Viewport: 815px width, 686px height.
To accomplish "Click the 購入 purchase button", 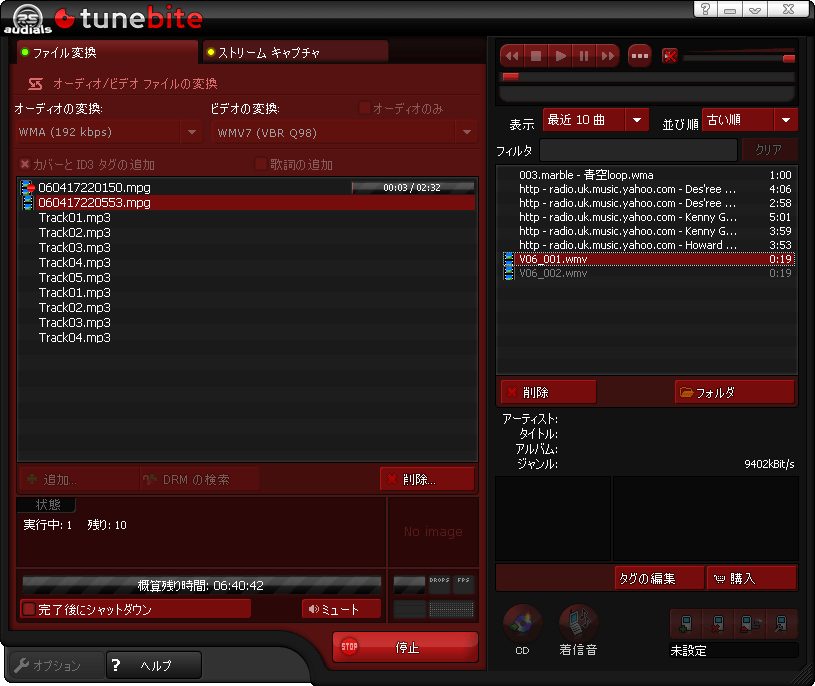I will point(752,578).
